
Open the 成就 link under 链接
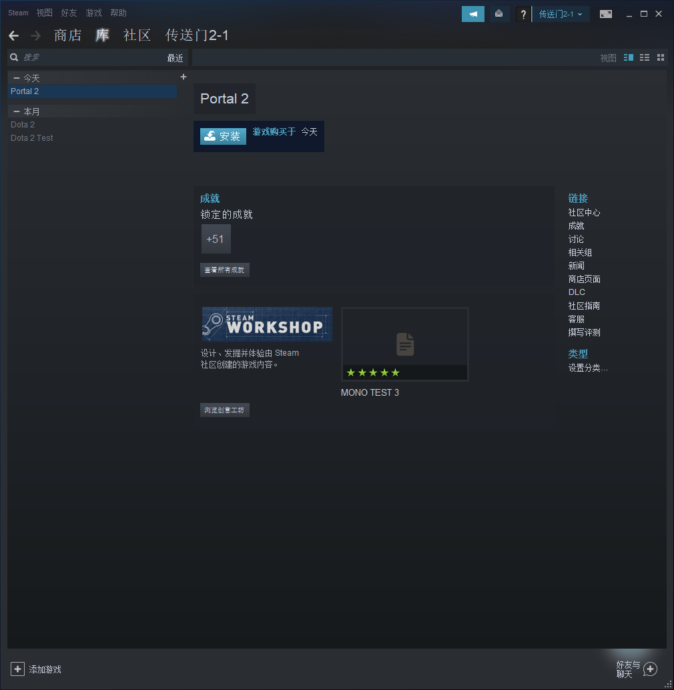pyautogui.click(x=577, y=226)
